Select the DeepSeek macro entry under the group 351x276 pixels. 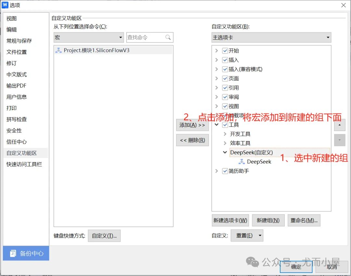[259, 162]
